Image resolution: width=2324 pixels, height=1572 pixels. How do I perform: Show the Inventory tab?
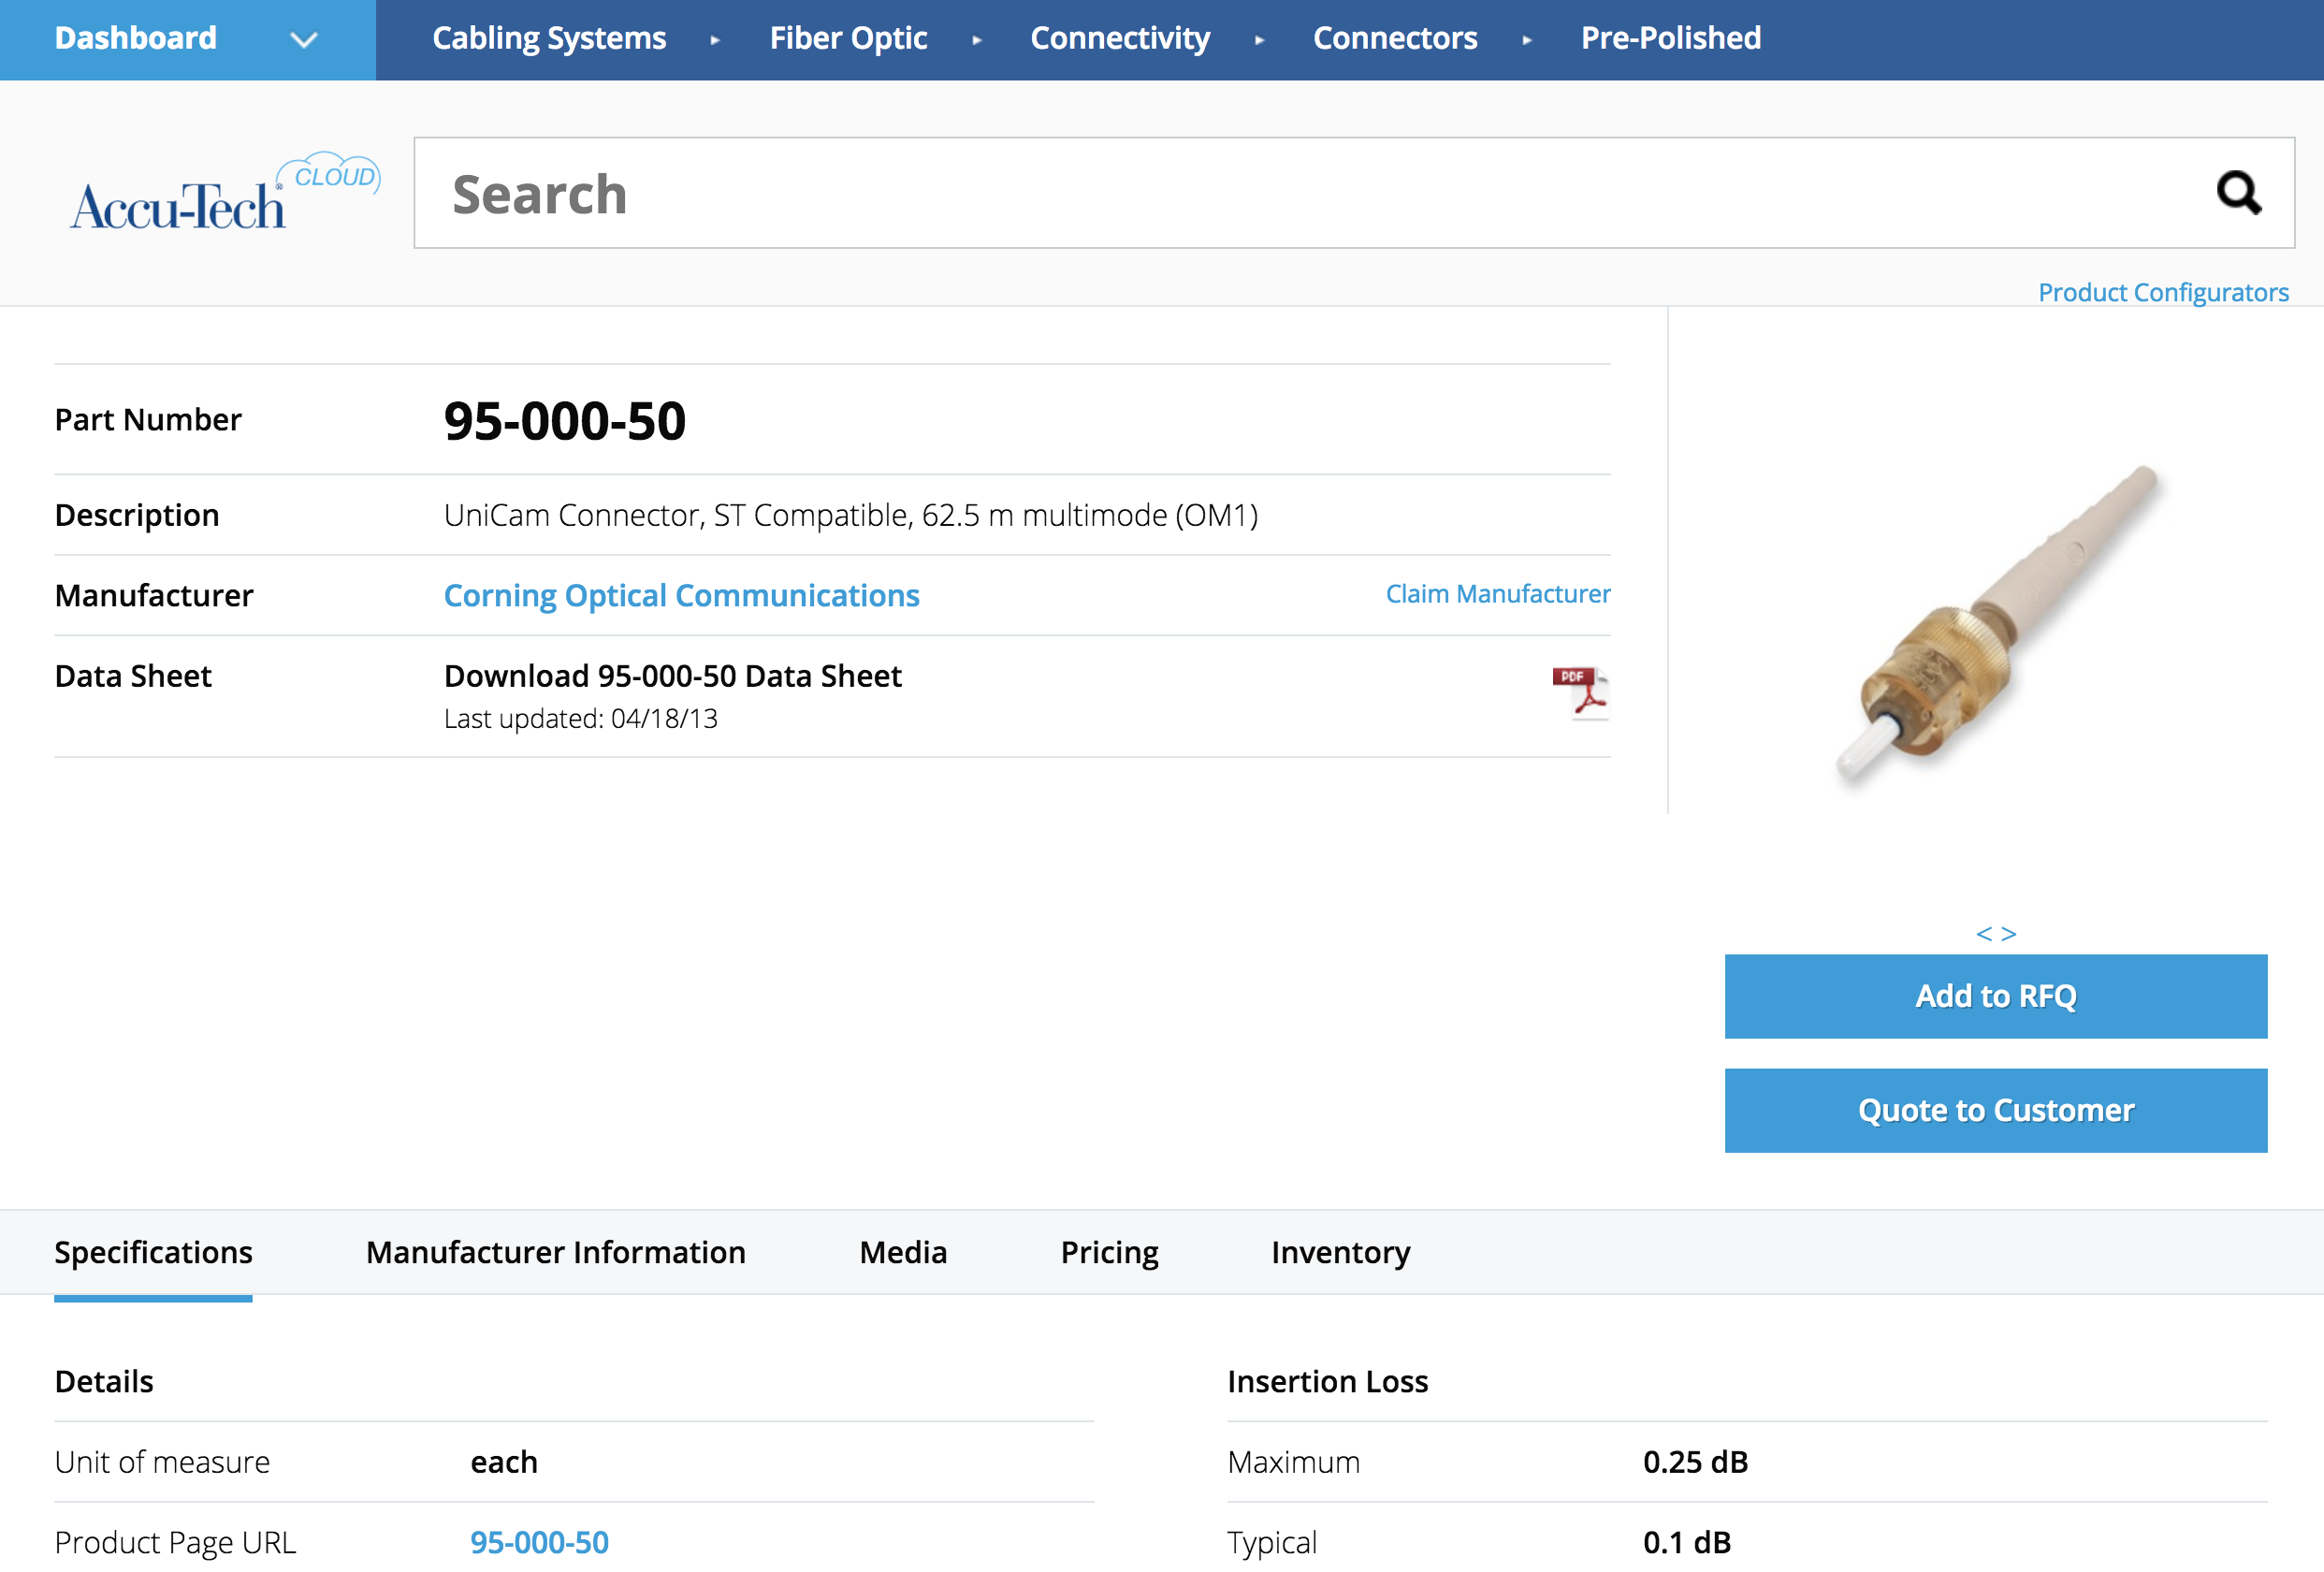point(1340,1252)
